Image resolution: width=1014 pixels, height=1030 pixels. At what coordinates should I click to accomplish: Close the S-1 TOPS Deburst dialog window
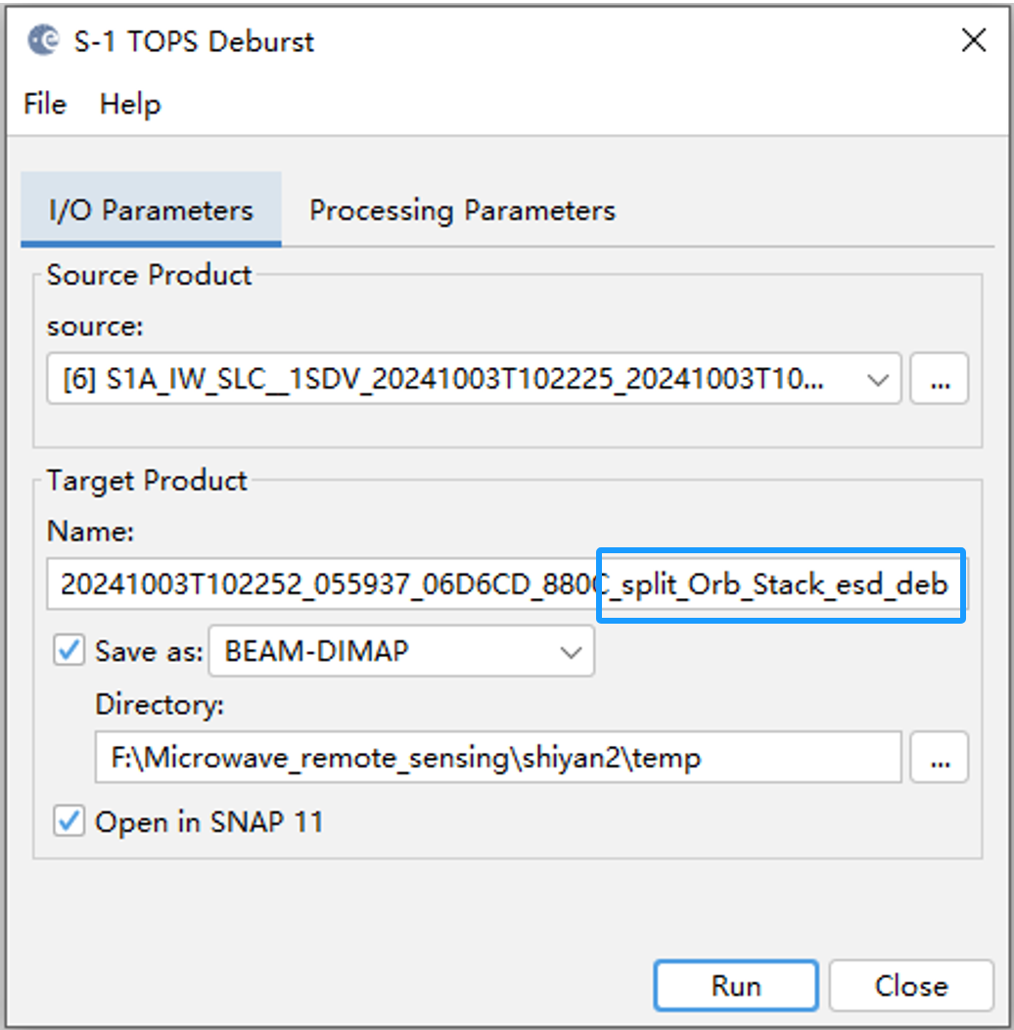973,40
